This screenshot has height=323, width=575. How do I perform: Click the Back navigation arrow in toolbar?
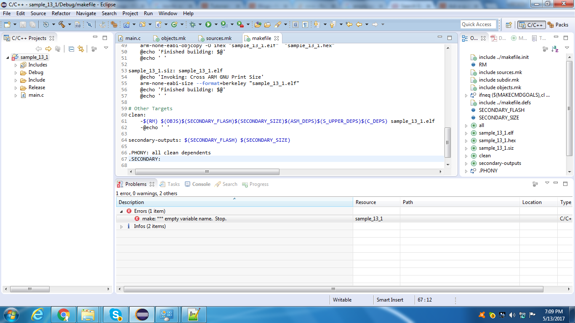tap(359, 24)
